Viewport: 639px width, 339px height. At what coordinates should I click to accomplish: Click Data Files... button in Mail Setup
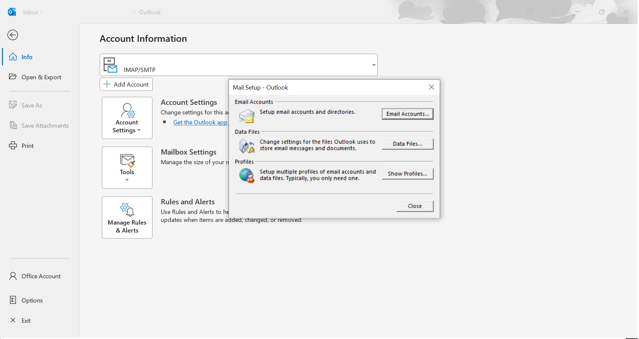point(408,144)
